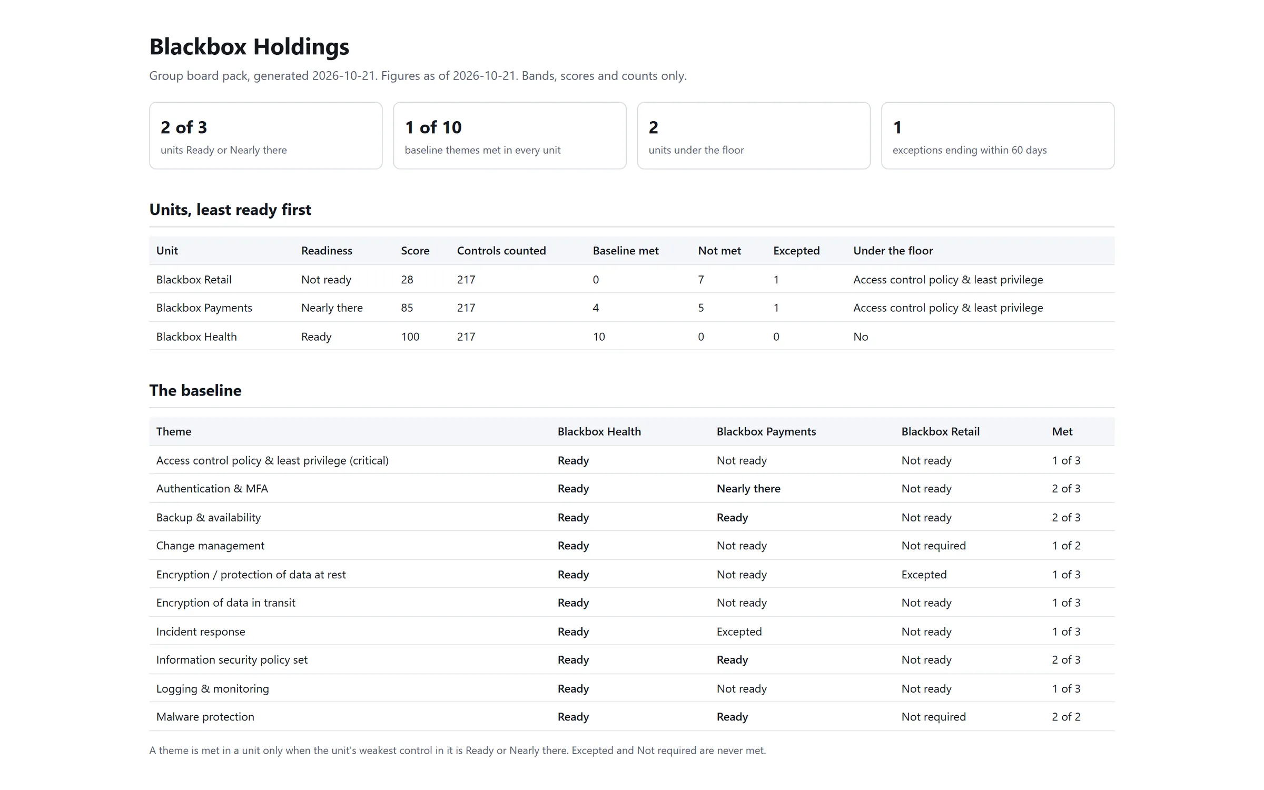Click 'The baseline' section heading
Image resolution: width=1264 pixels, height=790 pixels.
[195, 390]
